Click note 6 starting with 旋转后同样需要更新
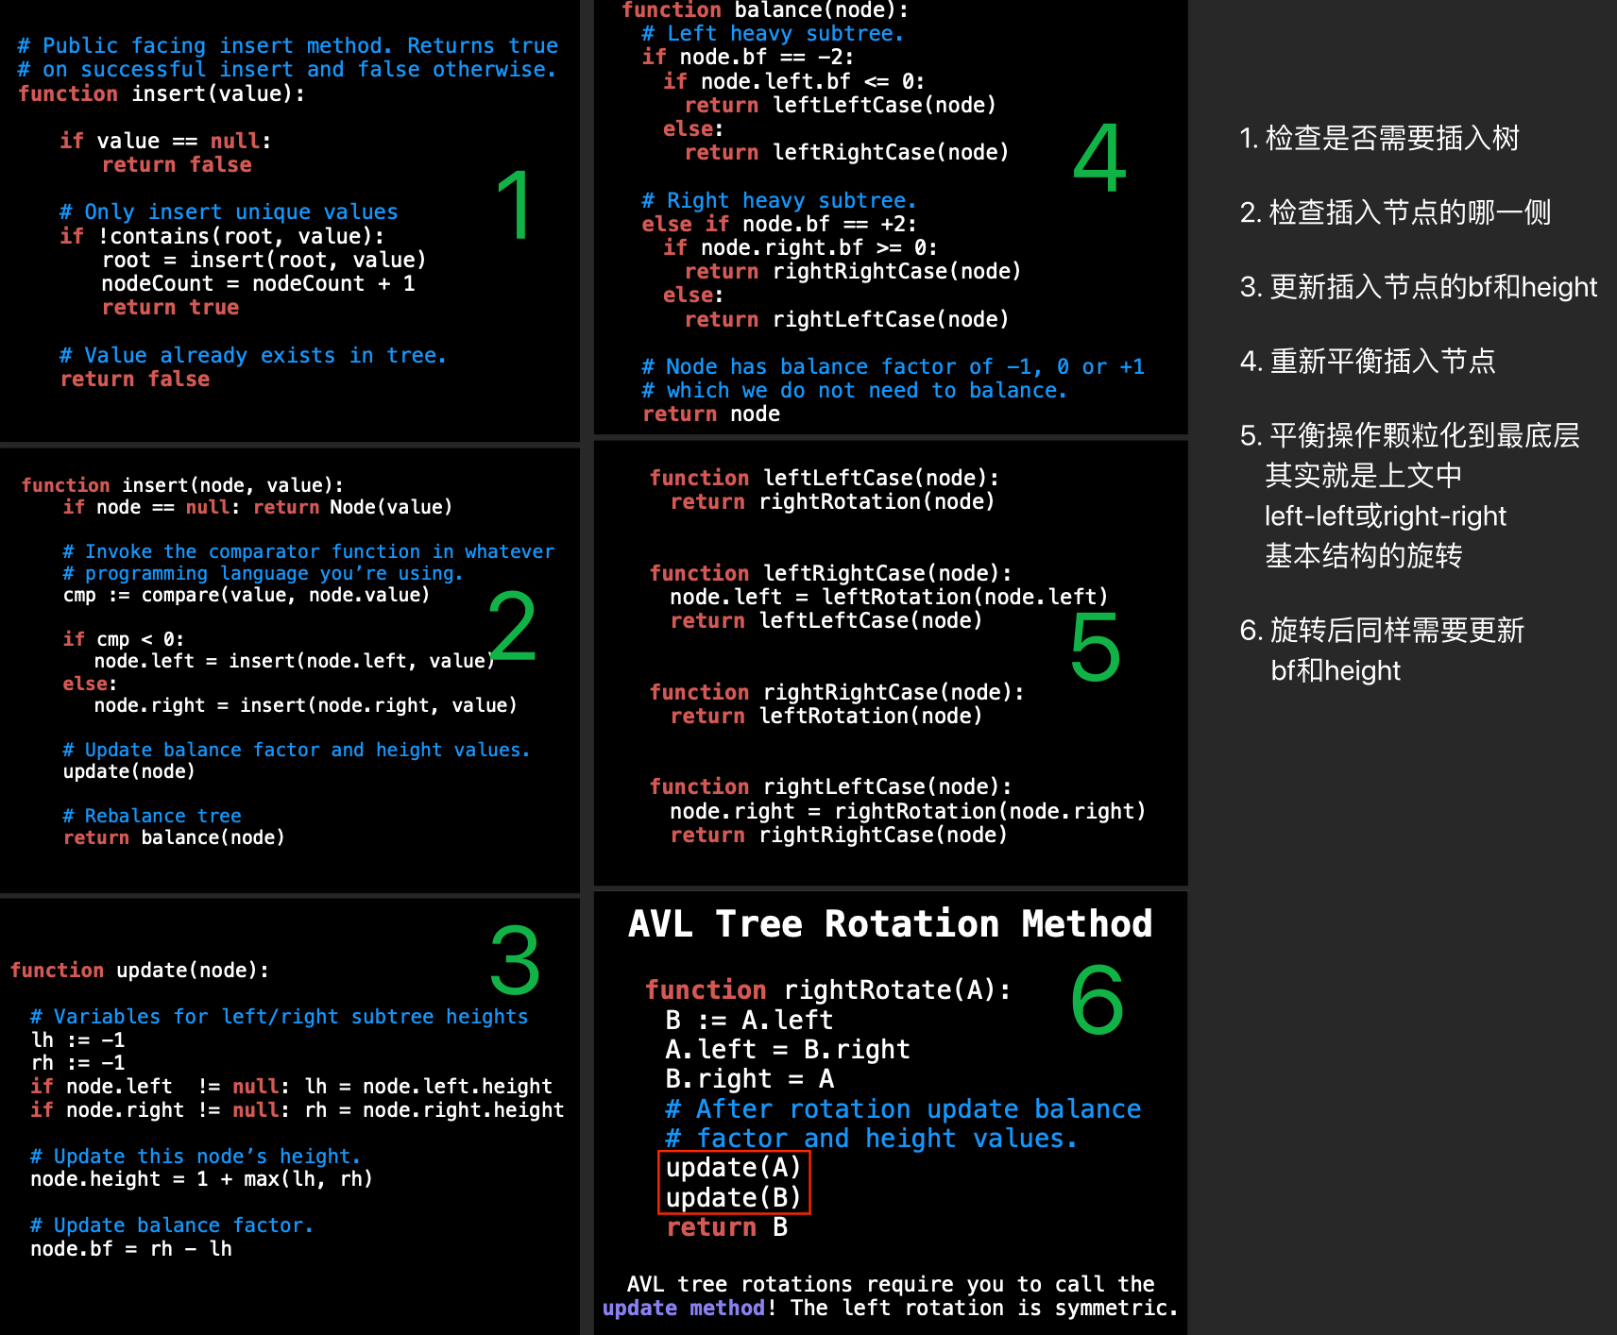The height and width of the screenshot is (1335, 1617). click(1381, 631)
